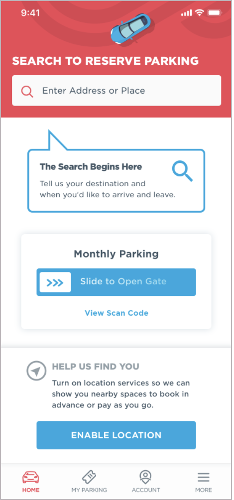Screen dimensions: 234x500
Task: Tap the My Parking ticket icon
Action: pos(89,477)
